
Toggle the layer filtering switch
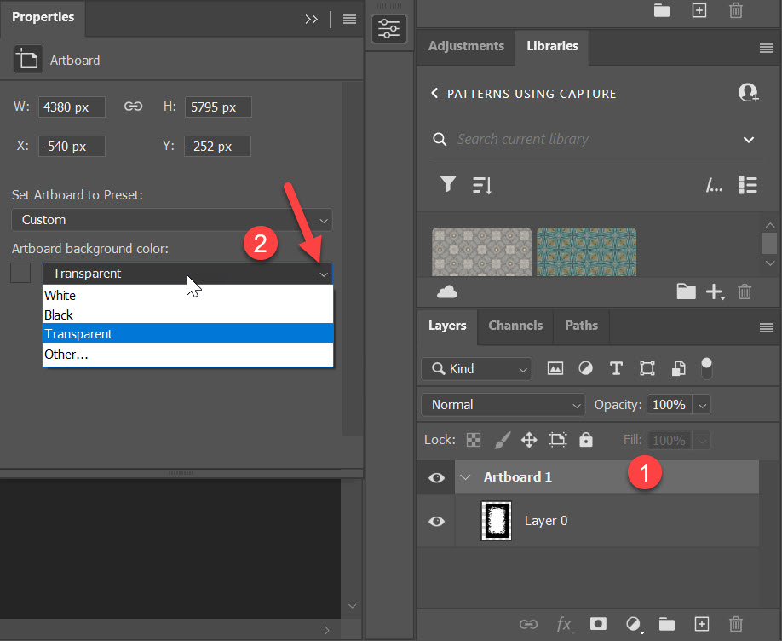(706, 367)
